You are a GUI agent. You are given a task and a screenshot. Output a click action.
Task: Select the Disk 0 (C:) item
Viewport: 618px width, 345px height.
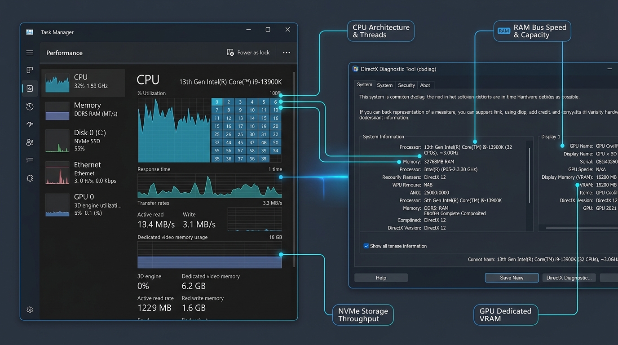(x=83, y=140)
